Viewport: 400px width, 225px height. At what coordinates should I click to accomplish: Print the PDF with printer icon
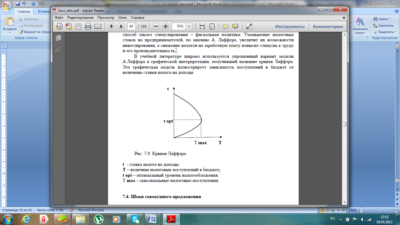[x=88, y=26]
